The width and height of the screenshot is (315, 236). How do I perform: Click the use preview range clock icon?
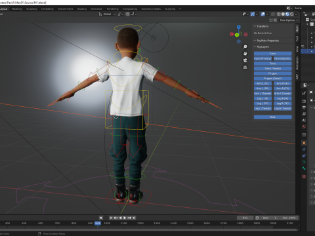[257, 218]
